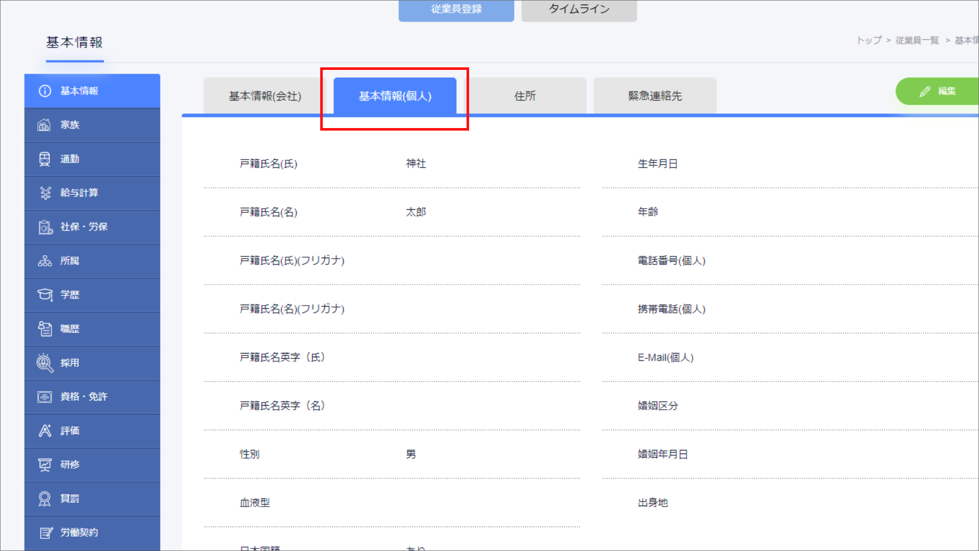This screenshot has width=979, height=551.
Task: Click the 学歴 graduation cap icon
Action: click(x=44, y=295)
